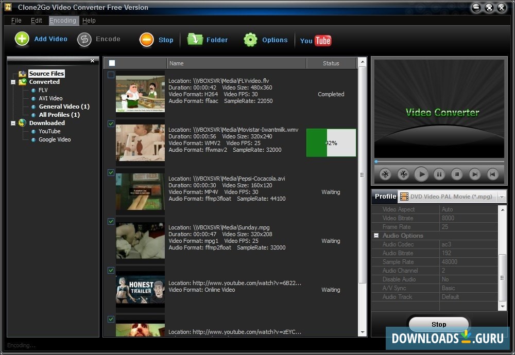
Task: Click the Stop button below the profile settings
Action: coord(438,324)
